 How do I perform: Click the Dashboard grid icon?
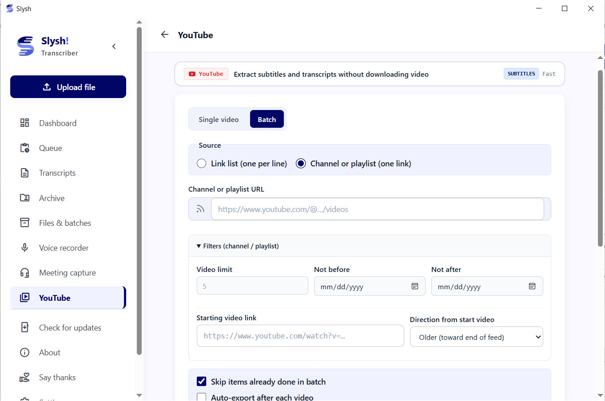25,123
